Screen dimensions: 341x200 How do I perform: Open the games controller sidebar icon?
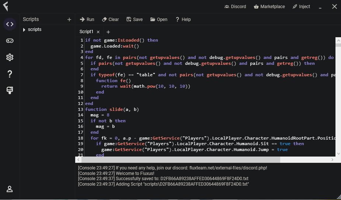coord(10,41)
